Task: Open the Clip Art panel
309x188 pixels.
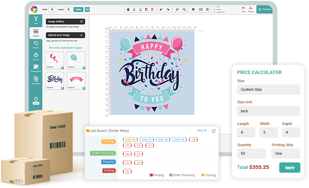Action: coord(36,56)
